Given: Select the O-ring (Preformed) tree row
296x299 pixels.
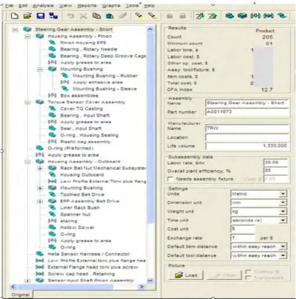Looking at the screenshot, I should coord(70,148).
